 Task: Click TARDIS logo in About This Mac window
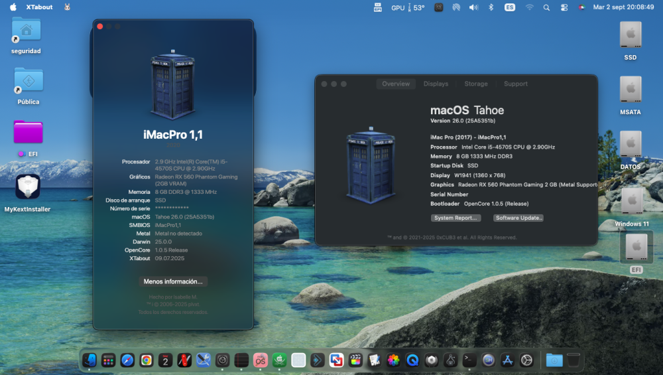point(371,165)
